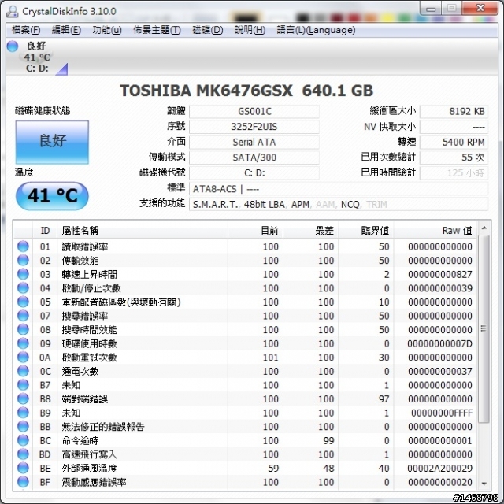The image size is (504, 504).
Task: Click the 介面 field showing Serial ATA
Action: click(254, 142)
